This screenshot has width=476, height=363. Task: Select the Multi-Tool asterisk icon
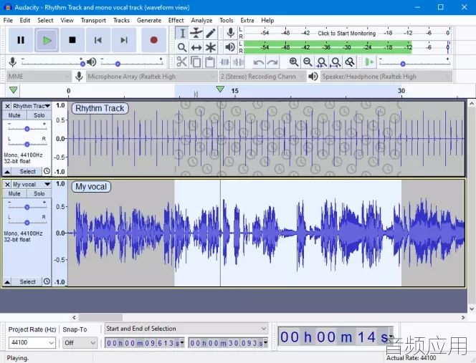tap(211, 47)
